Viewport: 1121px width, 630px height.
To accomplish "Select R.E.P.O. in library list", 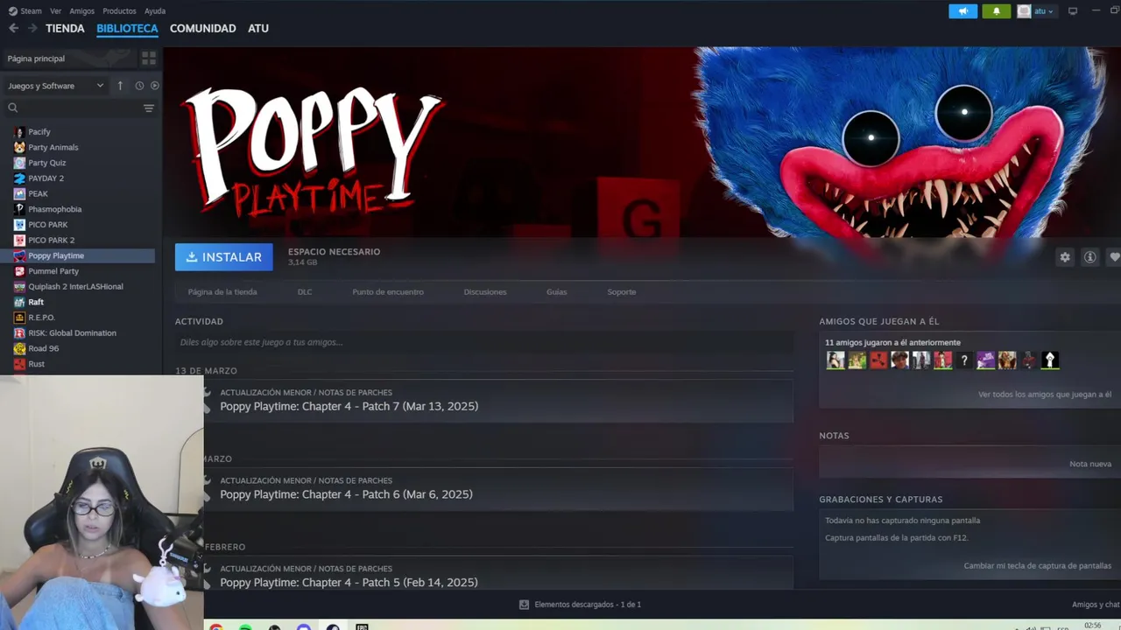I will pyautogui.click(x=41, y=318).
